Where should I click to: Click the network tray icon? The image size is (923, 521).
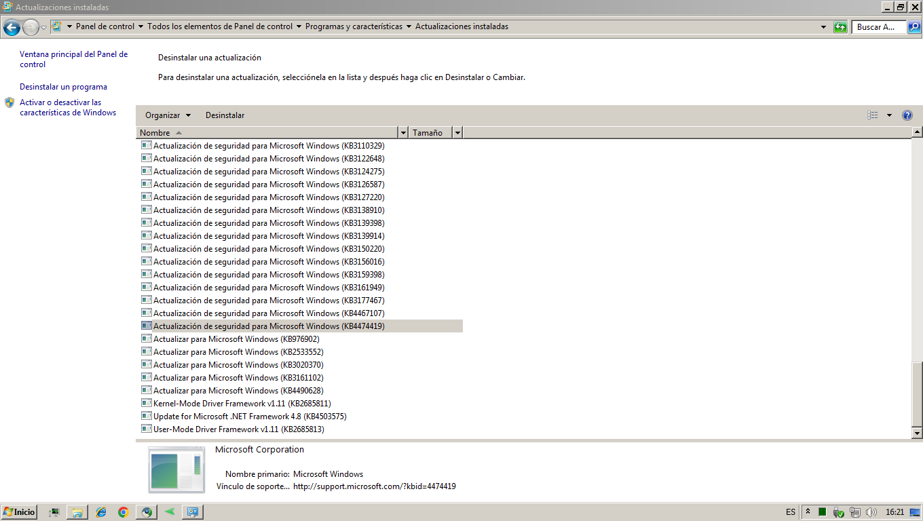tap(854, 512)
